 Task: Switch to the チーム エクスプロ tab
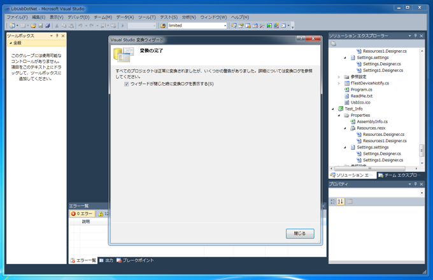click(x=400, y=175)
